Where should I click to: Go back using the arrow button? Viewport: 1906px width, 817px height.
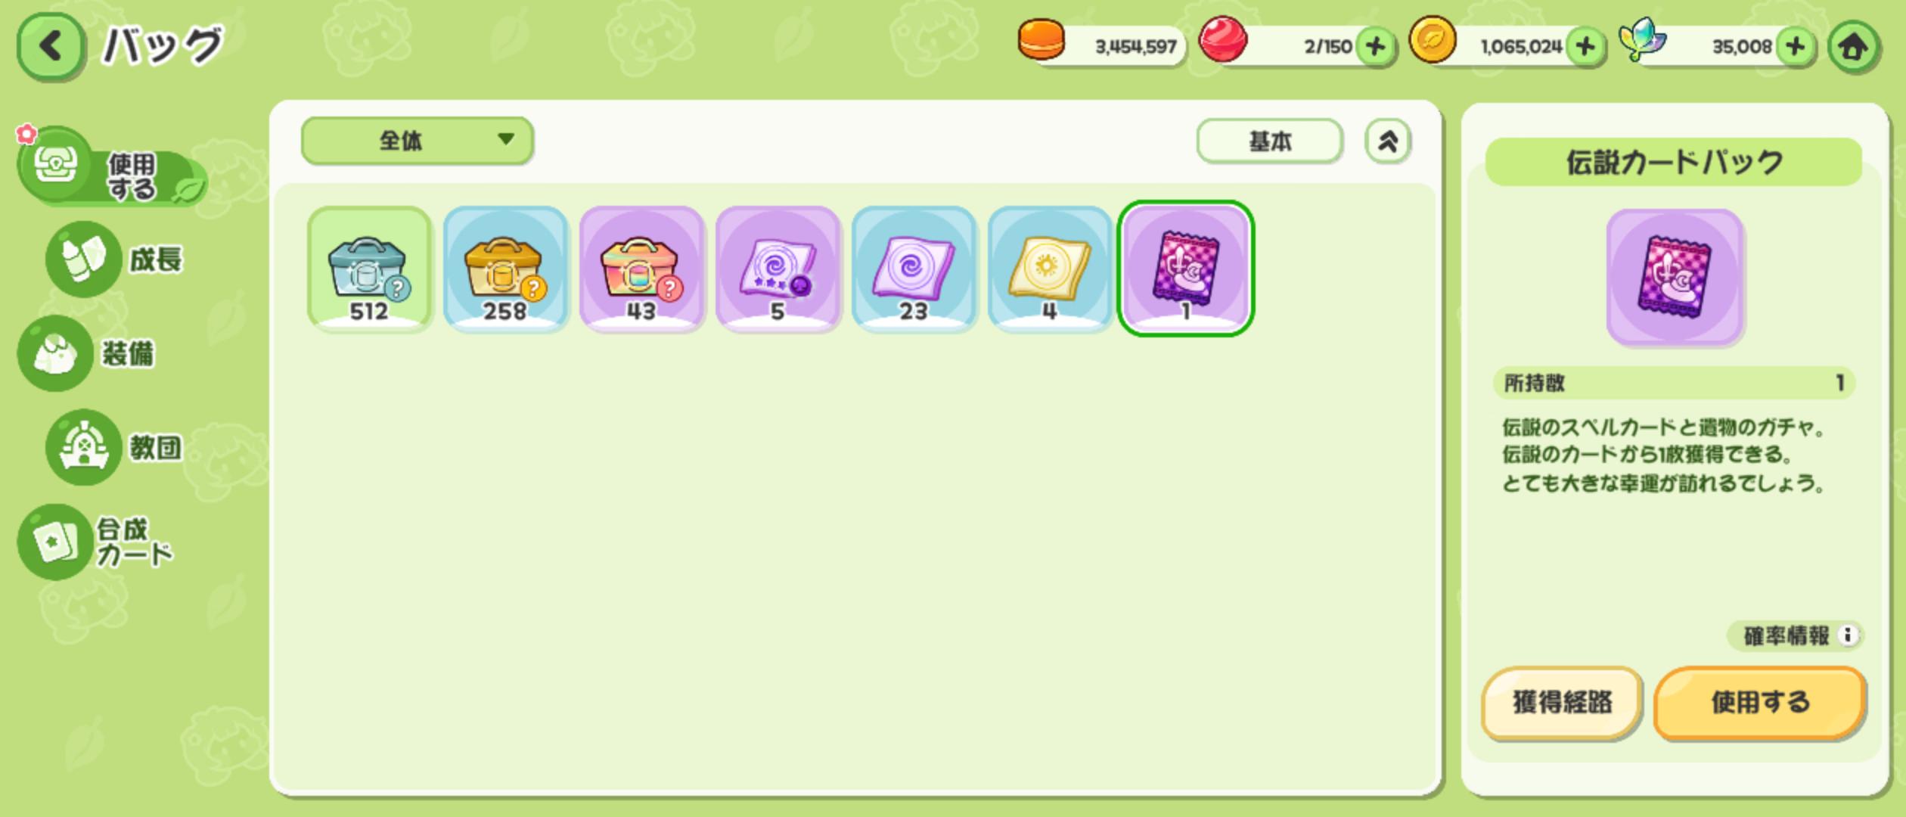click(x=51, y=47)
